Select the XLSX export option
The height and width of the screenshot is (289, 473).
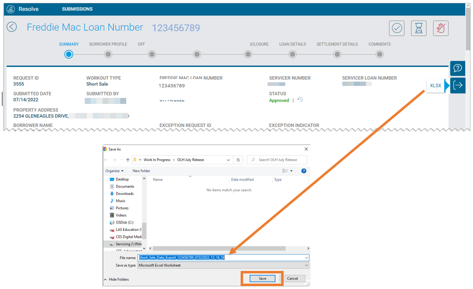click(x=435, y=85)
